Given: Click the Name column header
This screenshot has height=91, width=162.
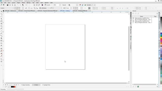Looking at the screenshot, I should click(x=141, y=16).
